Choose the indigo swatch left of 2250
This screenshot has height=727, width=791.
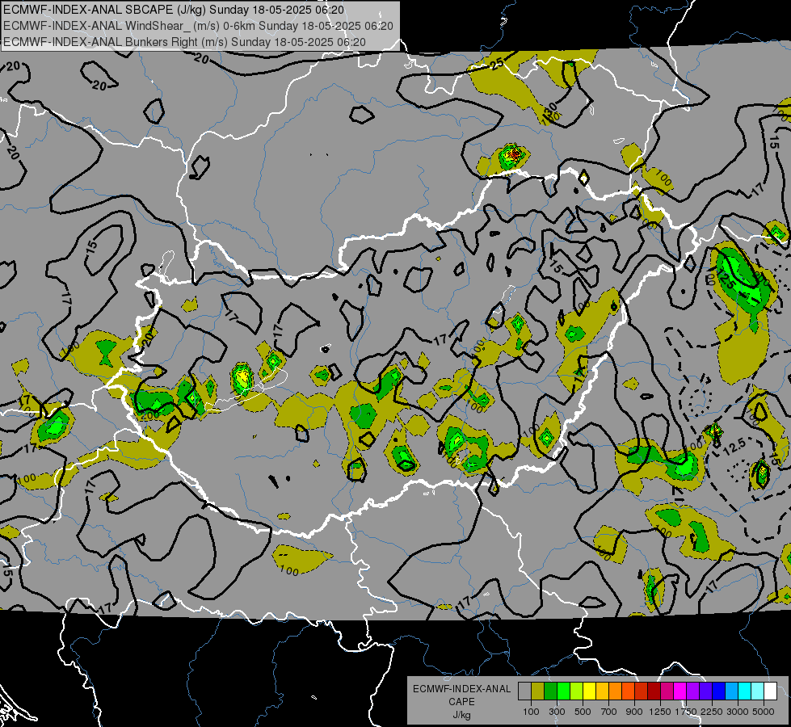pos(705,691)
